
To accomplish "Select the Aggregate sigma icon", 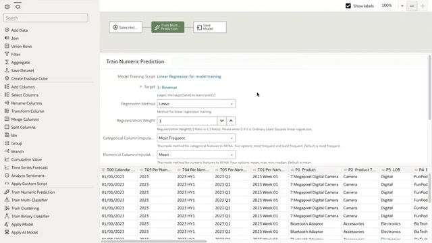I will click(7, 62).
